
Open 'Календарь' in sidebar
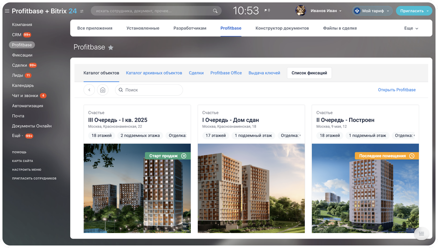(x=23, y=85)
